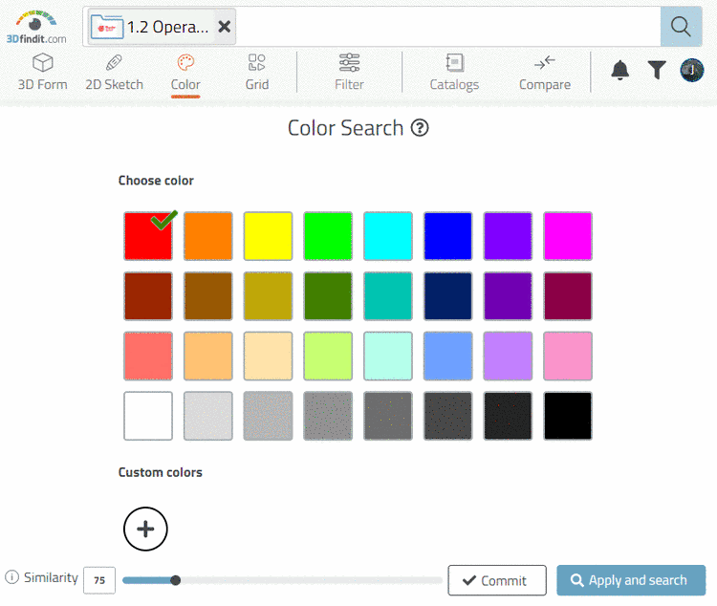The image size is (717, 606).
Task: Add a custom color with plus icon
Action: (x=145, y=529)
